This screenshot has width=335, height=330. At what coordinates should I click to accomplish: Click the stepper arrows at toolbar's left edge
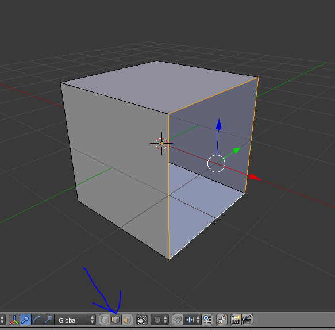tap(2, 320)
